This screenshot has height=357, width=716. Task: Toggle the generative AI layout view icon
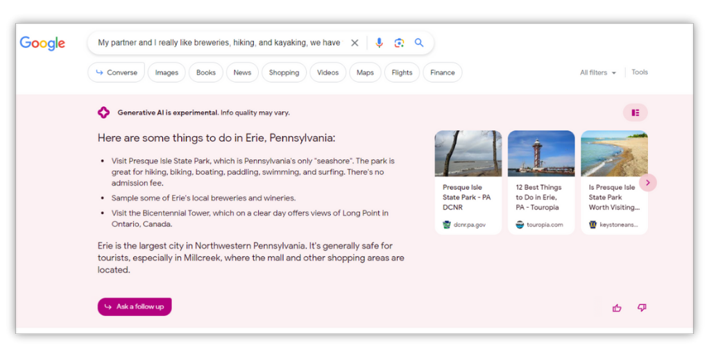[635, 113]
